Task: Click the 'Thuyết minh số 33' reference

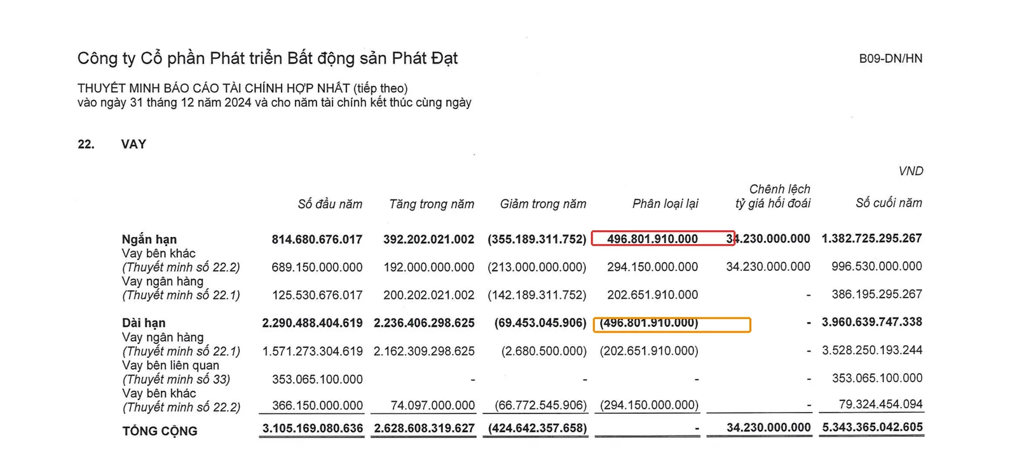Action: pyautogui.click(x=176, y=380)
